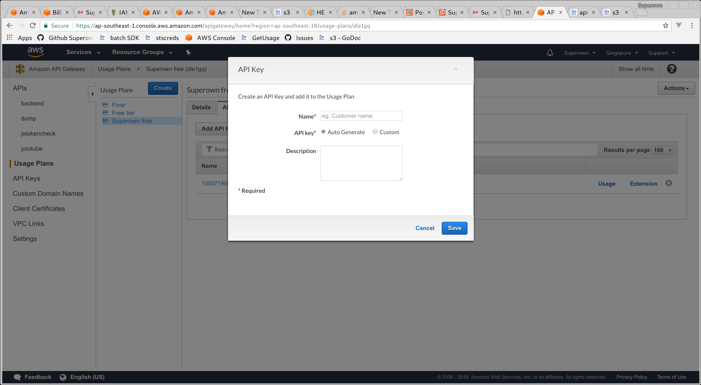Expand the Services dropdown menu

click(x=83, y=52)
